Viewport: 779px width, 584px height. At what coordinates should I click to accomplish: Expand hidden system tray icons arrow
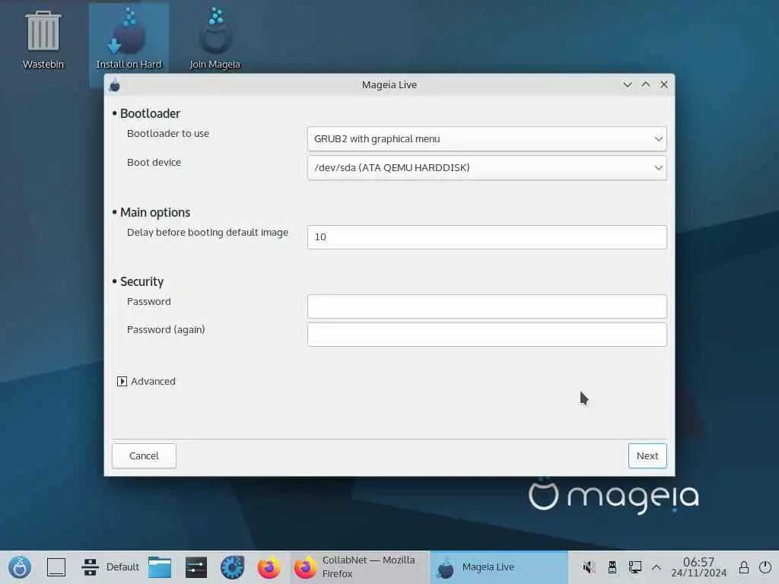tap(657, 567)
